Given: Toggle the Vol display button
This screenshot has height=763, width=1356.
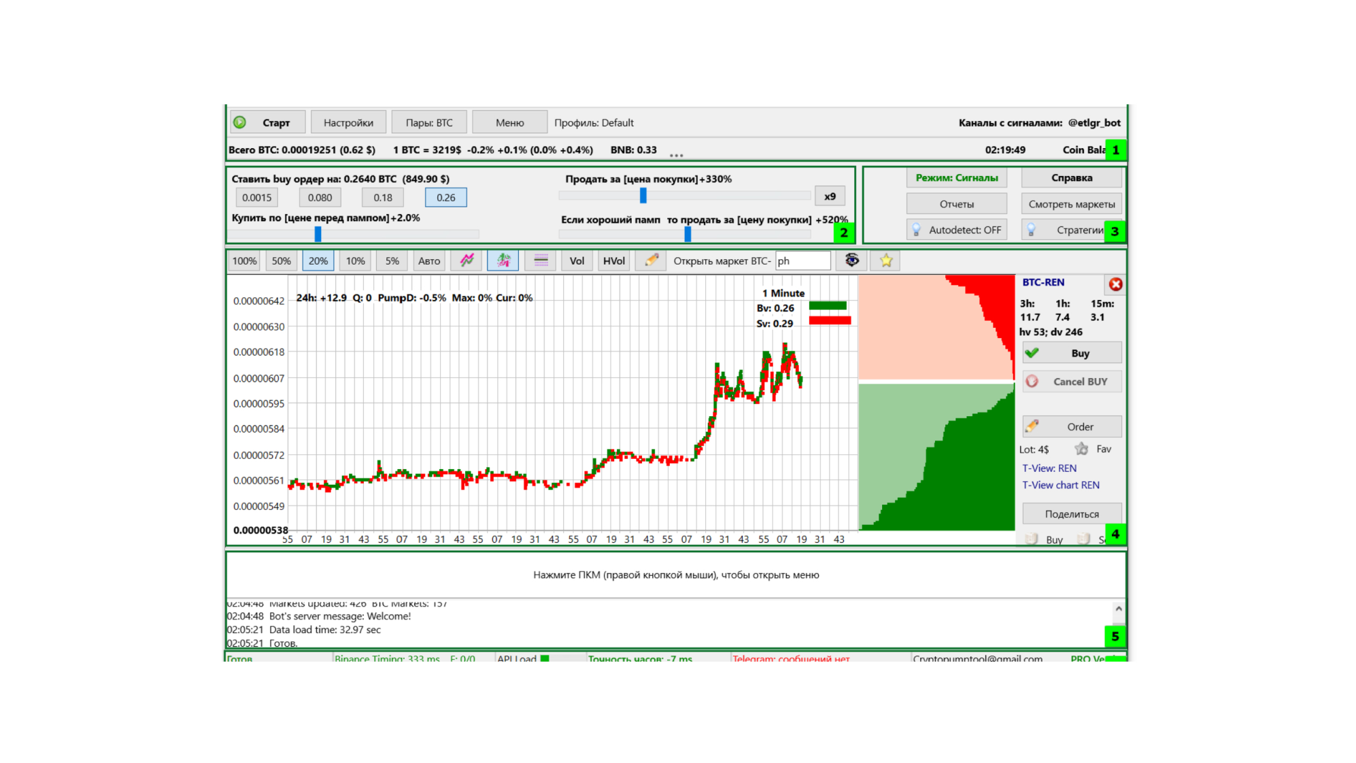Looking at the screenshot, I should pos(577,260).
